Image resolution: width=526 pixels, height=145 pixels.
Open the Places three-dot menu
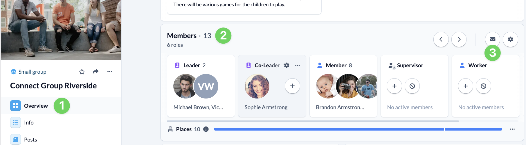(512, 129)
